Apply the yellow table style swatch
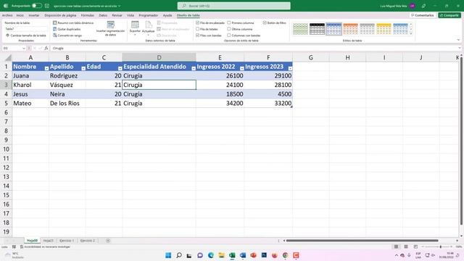464x261 pixels. [384, 29]
